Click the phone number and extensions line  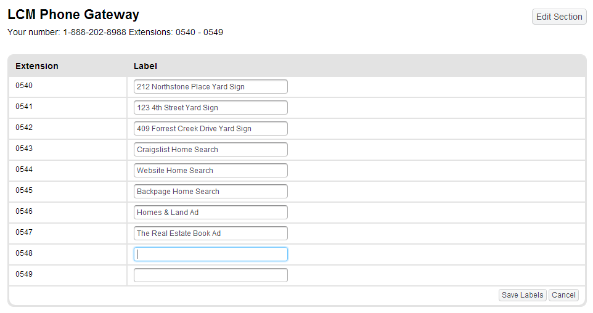(x=115, y=32)
